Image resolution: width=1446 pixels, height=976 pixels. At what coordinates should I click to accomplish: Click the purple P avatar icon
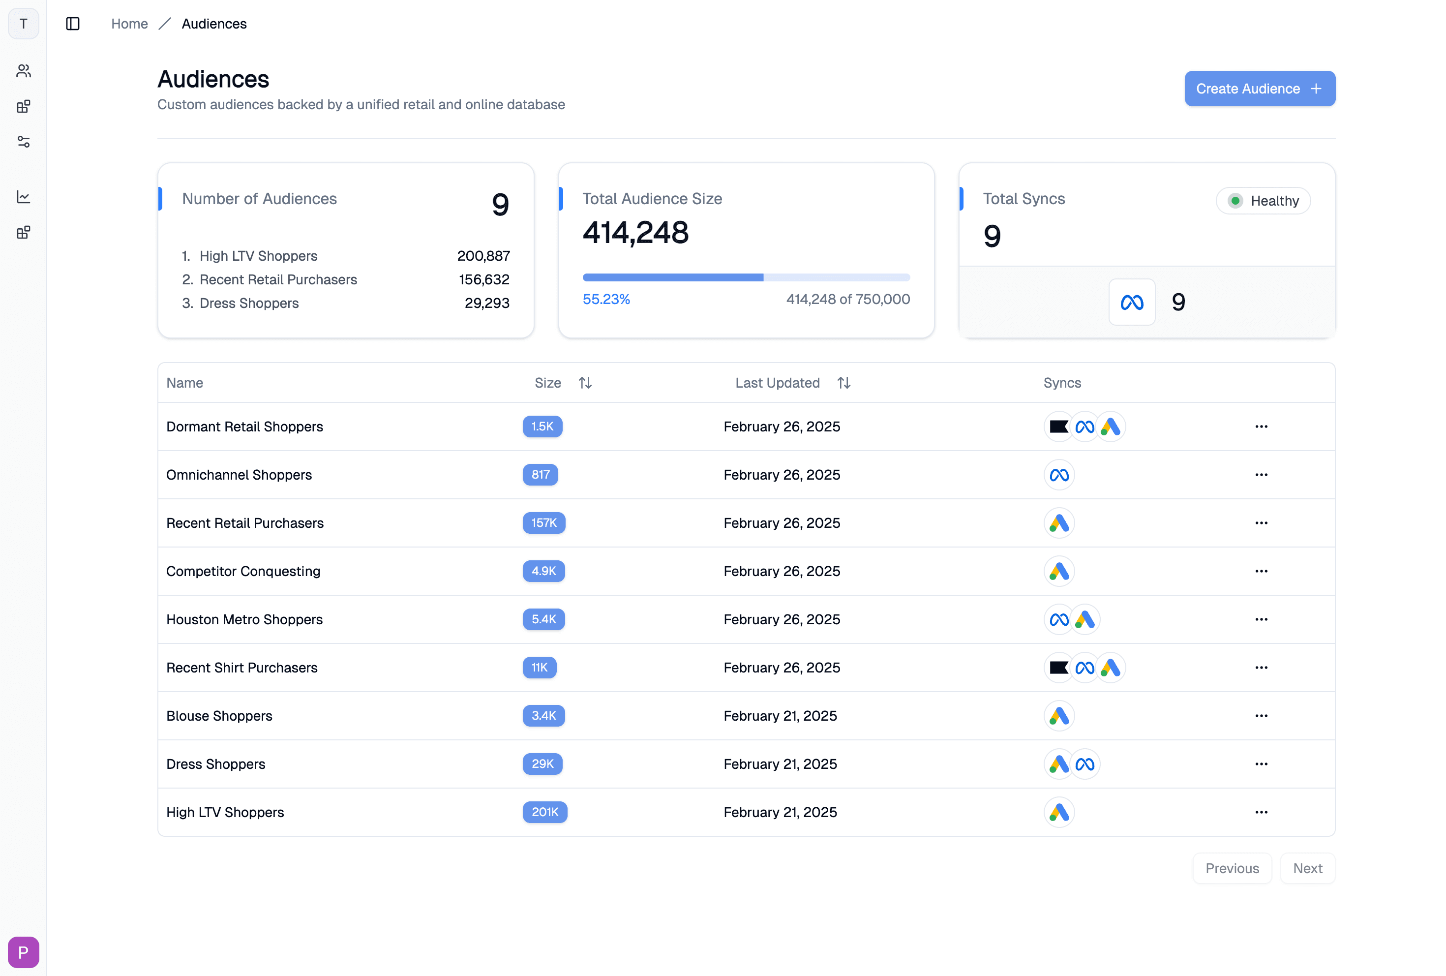pos(24,952)
